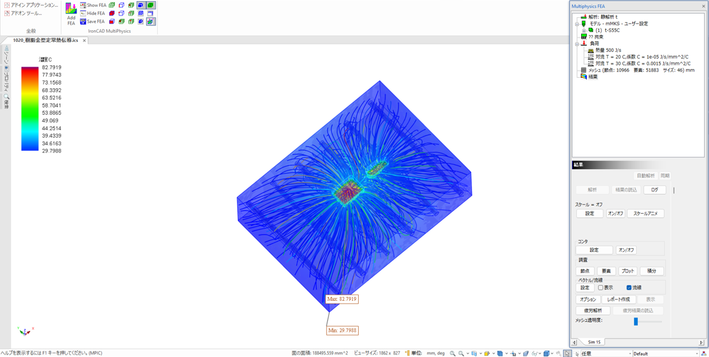Click the スケールアニメ scale animation button
Screen dimensions: 709x357
[645, 214]
